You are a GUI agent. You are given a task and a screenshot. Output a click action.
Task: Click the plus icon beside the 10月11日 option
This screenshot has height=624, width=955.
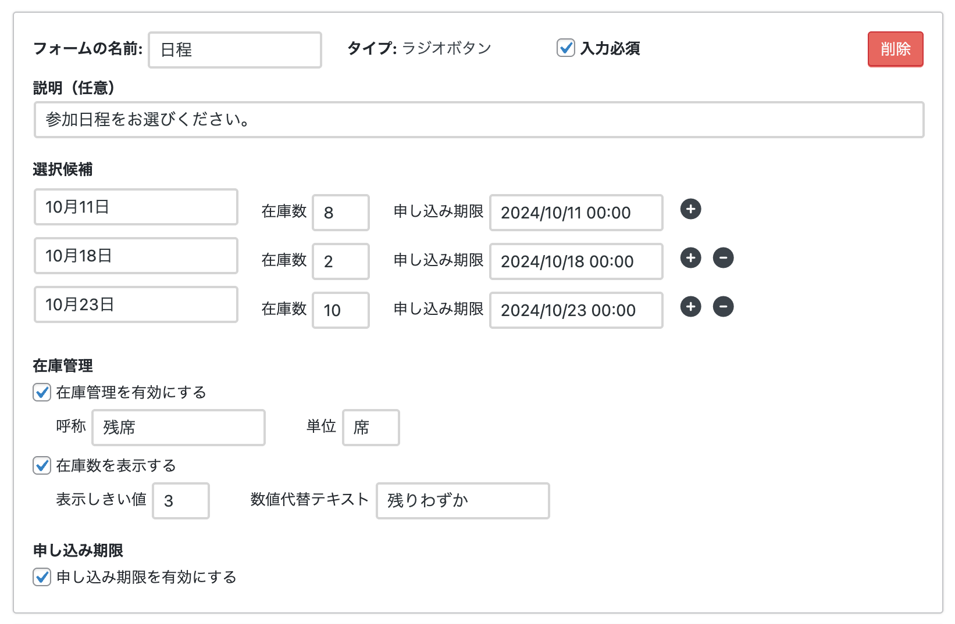(690, 209)
